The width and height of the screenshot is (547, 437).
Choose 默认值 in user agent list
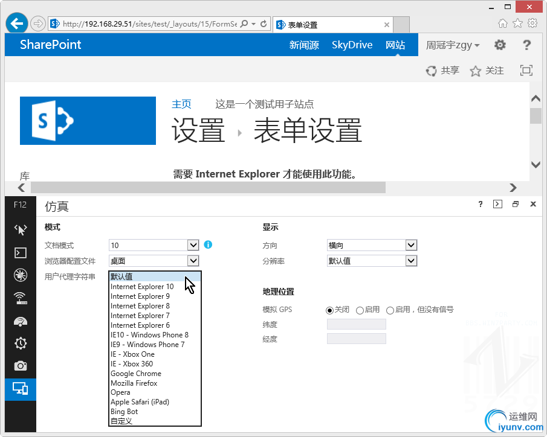pos(155,276)
